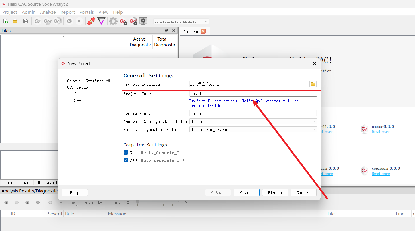This screenshot has height=231, width=415.
Task: Open the Admin menu
Action: (x=29, y=12)
